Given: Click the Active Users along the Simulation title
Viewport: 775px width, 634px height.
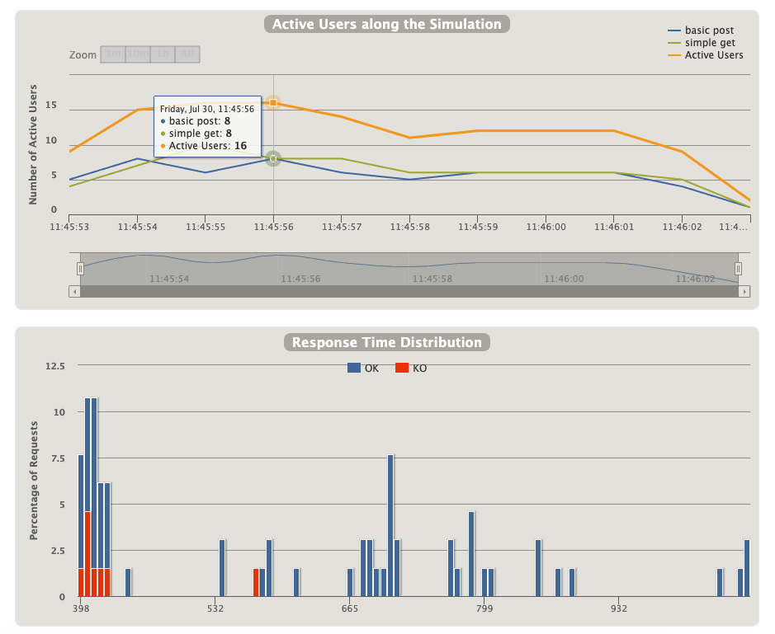Looking at the screenshot, I should click(387, 24).
